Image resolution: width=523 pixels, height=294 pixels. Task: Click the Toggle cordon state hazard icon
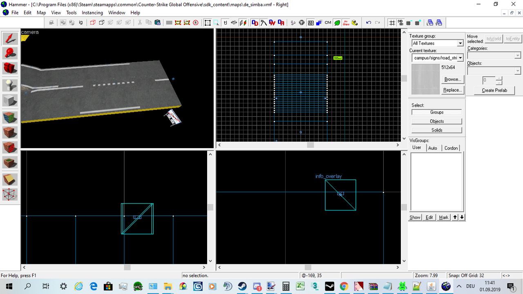(178, 23)
